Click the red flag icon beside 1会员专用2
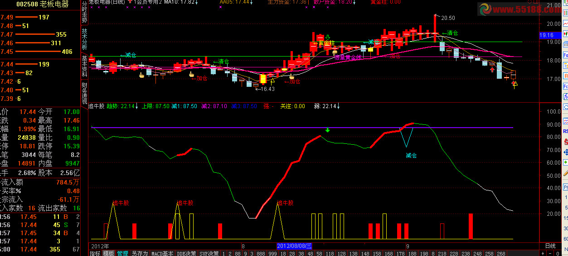This screenshot has height=256, width=568. coord(131,2)
